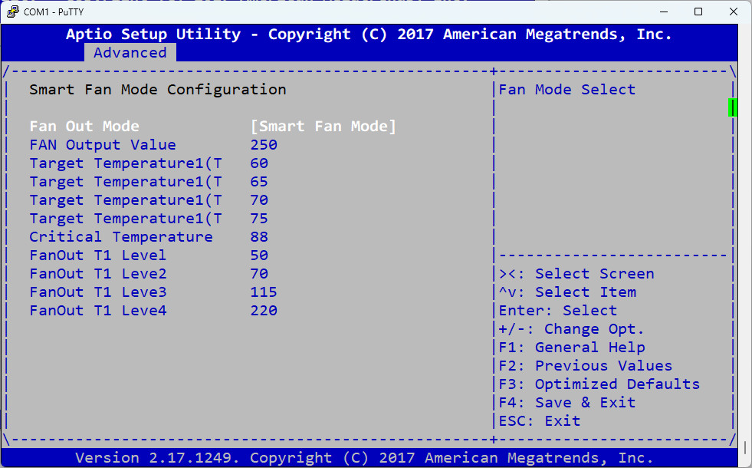
Task: Click the FAN Output Value 250 field
Action: click(264, 144)
